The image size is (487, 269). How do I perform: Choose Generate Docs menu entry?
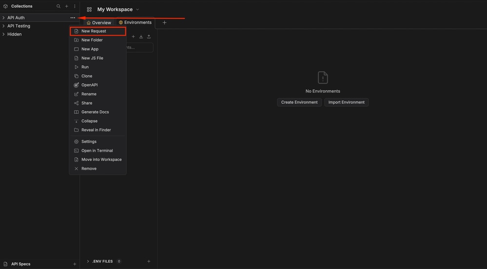tap(98, 112)
